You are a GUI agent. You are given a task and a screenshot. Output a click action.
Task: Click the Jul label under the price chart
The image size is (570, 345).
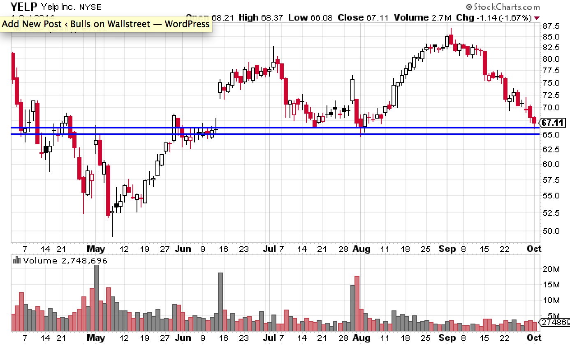coord(270,249)
